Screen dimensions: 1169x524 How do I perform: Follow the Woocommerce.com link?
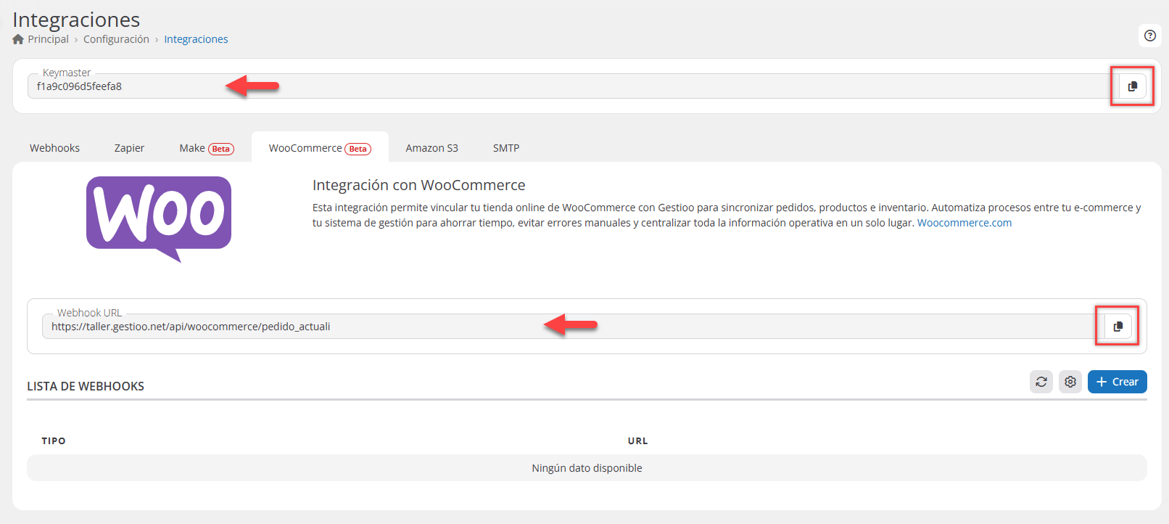point(964,223)
